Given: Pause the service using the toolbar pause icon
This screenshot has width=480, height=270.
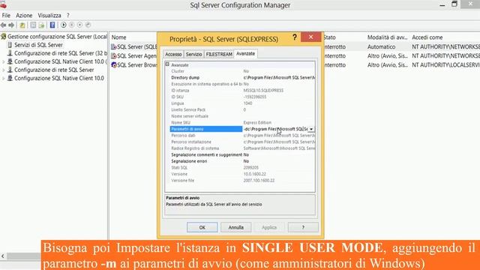Looking at the screenshot, I should [x=72, y=25].
